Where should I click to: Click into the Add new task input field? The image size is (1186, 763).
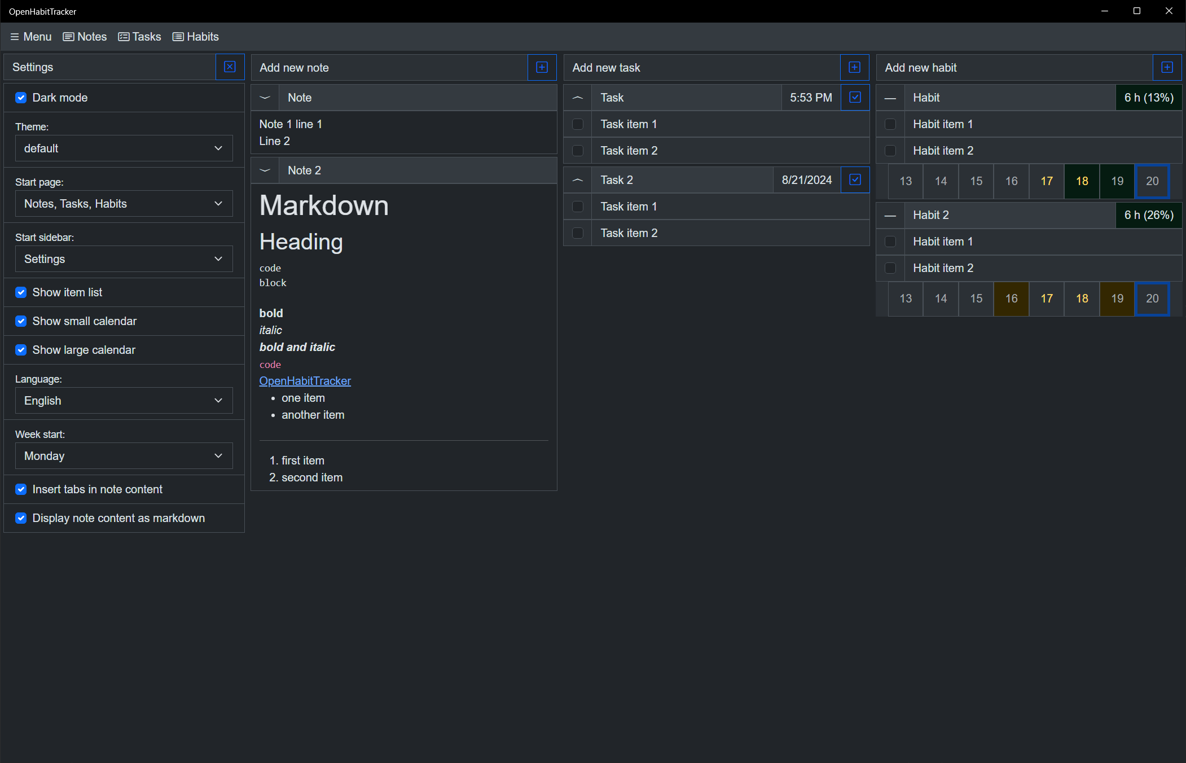701,68
